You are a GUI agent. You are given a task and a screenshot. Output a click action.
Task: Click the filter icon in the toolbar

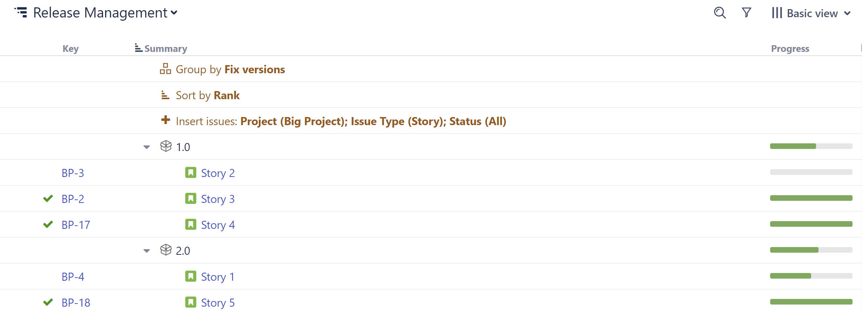(x=746, y=13)
